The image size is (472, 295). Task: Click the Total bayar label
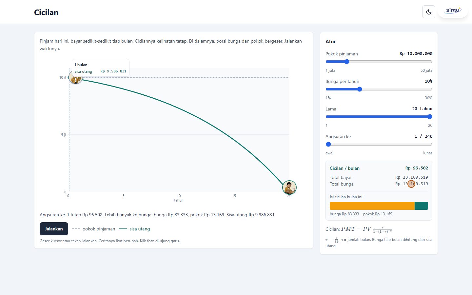(x=341, y=178)
